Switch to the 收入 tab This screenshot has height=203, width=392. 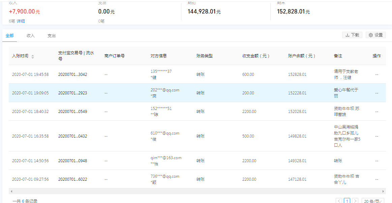31,36
